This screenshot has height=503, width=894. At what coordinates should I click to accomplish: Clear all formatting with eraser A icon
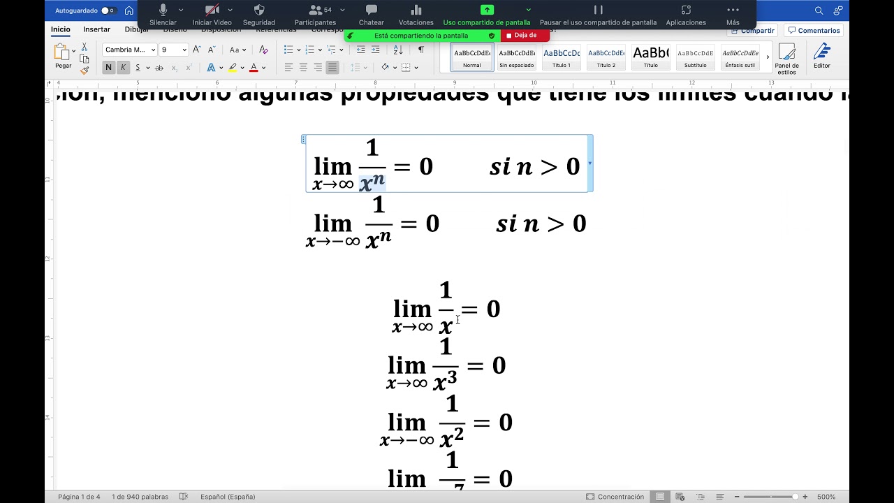[x=263, y=50]
